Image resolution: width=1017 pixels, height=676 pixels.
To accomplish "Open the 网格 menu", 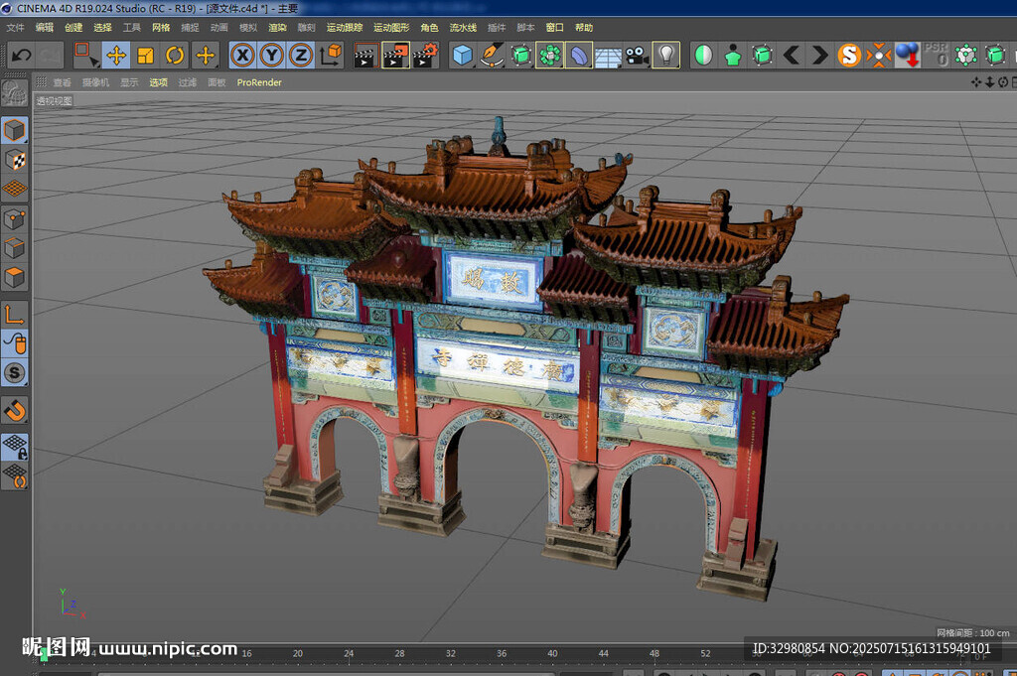I will point(161,27).
